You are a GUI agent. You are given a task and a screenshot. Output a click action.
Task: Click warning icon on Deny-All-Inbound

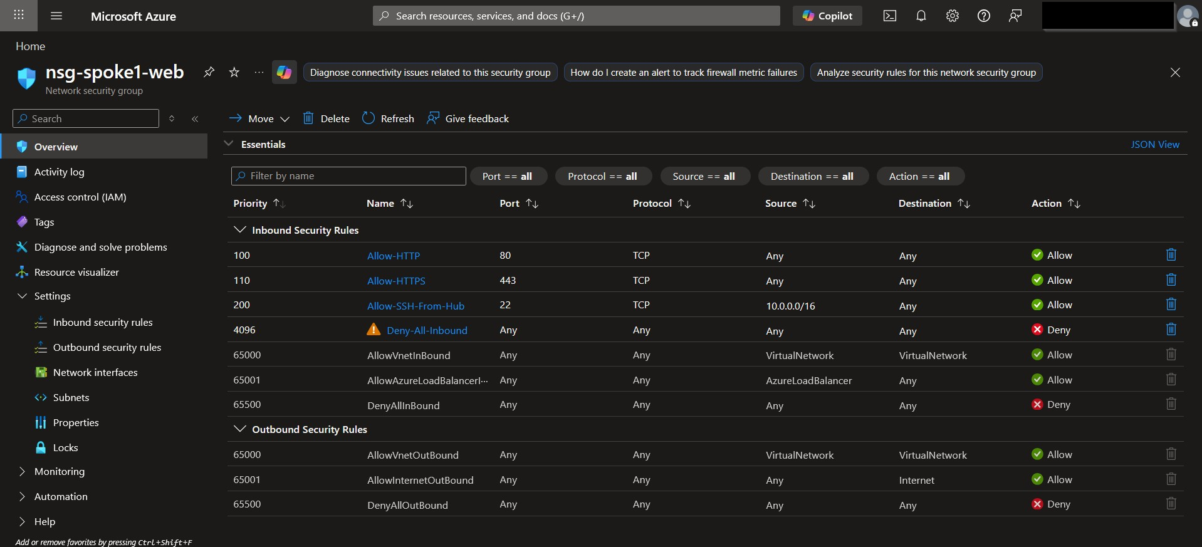(374, 330)
